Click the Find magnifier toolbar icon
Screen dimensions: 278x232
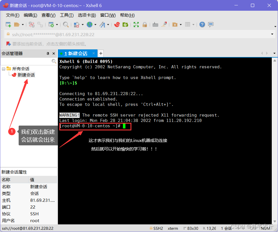point(66,25)
